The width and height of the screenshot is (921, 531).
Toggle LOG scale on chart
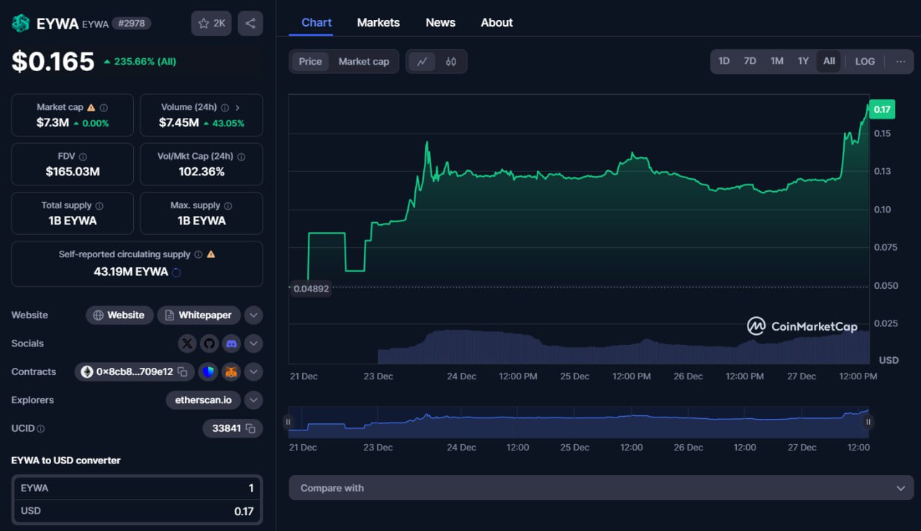click(865, 61)
